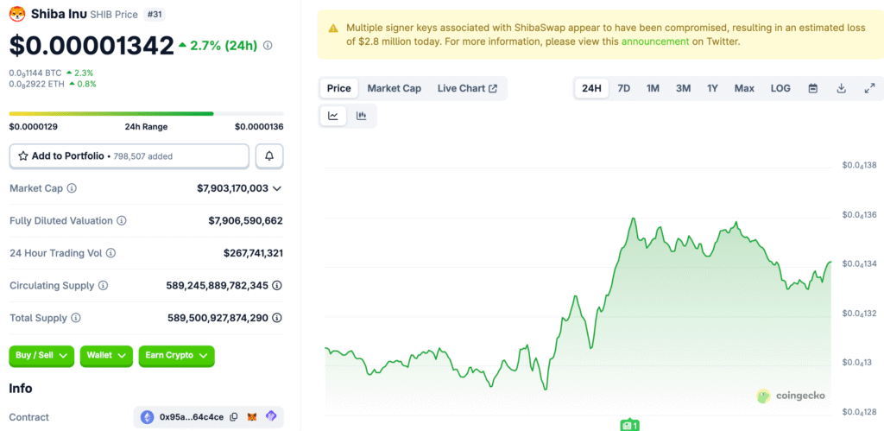Screen dimensions: 884x431
Task: Expand chart to fullscreen
Action: tap(869, 89)
